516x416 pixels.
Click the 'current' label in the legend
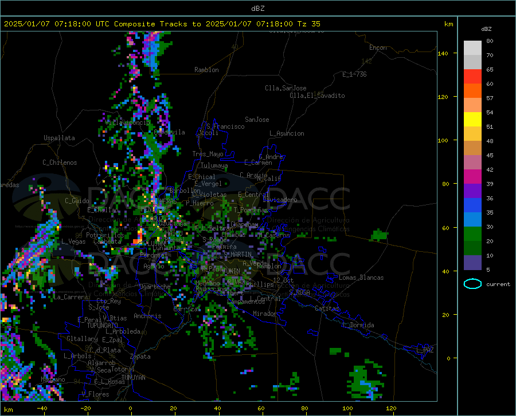498,284
